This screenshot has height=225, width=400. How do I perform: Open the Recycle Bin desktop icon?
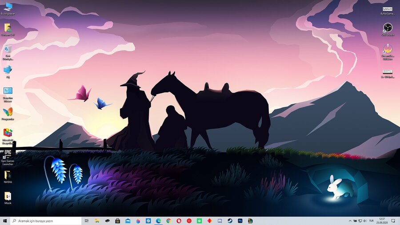[x=8, y=52]
